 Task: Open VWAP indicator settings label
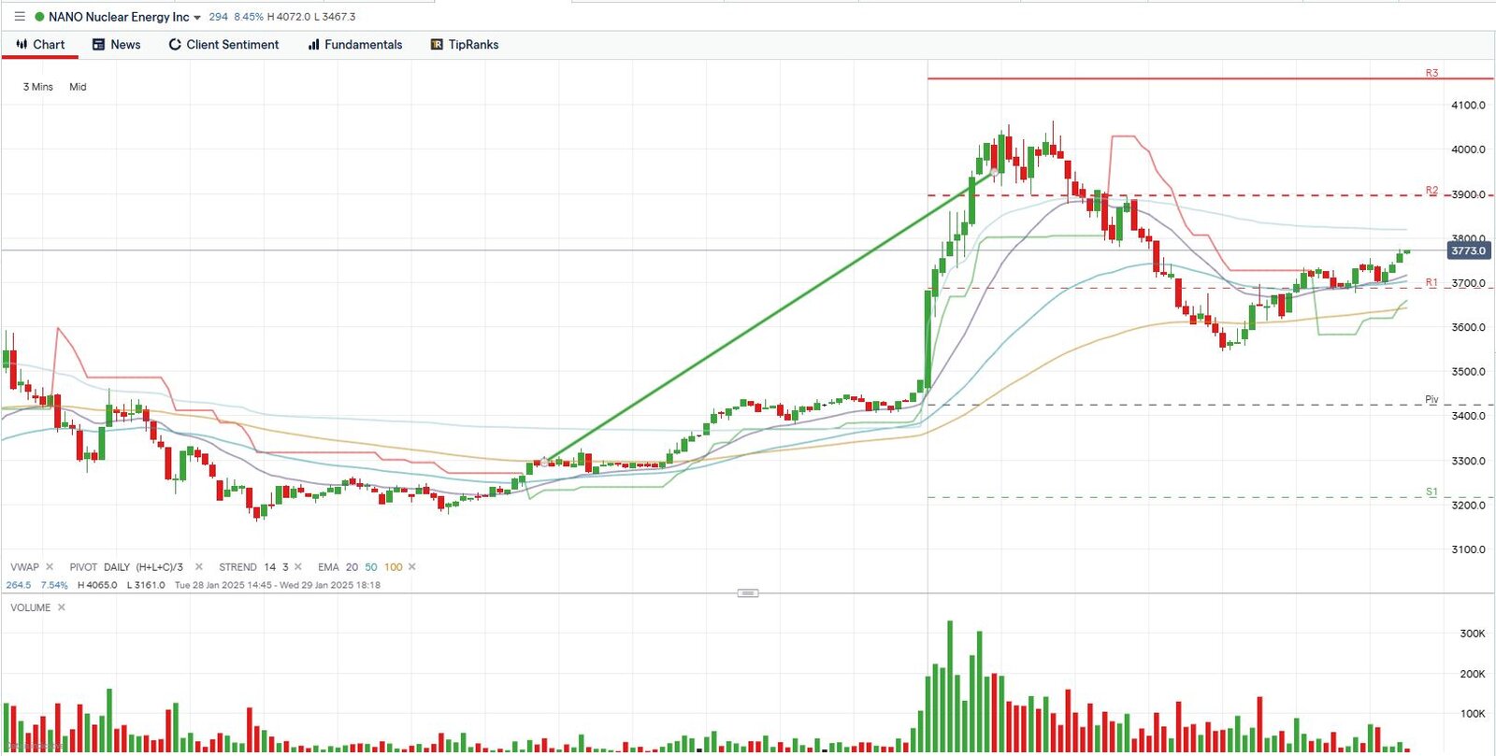pos(24,566)
